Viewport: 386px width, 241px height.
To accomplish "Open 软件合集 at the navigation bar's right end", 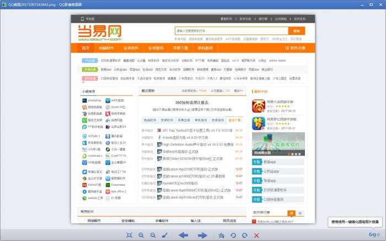I will [x=295, y=48].
